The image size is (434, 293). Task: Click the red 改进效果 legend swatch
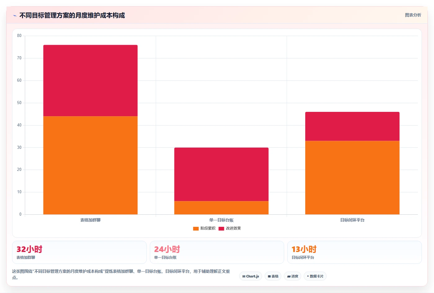pyautogui.click(x=221, y=229)
